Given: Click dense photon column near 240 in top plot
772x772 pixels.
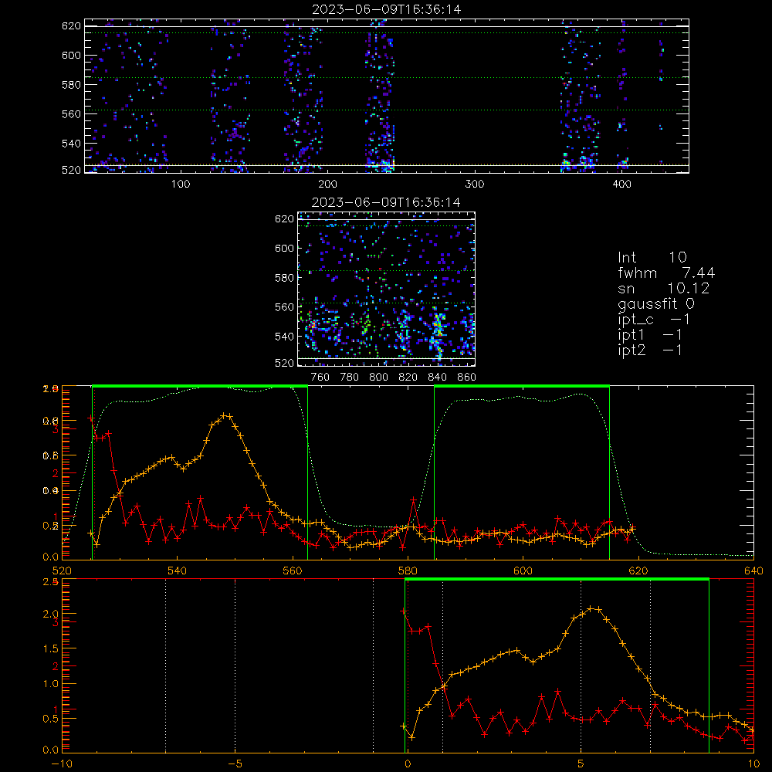Looking at the screenshot, I should point(379,96).
